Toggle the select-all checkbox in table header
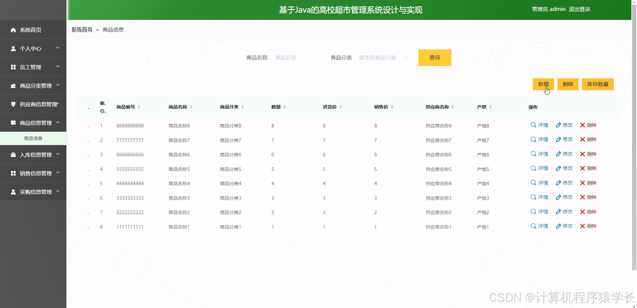637x308 pixels. (85, 107)
